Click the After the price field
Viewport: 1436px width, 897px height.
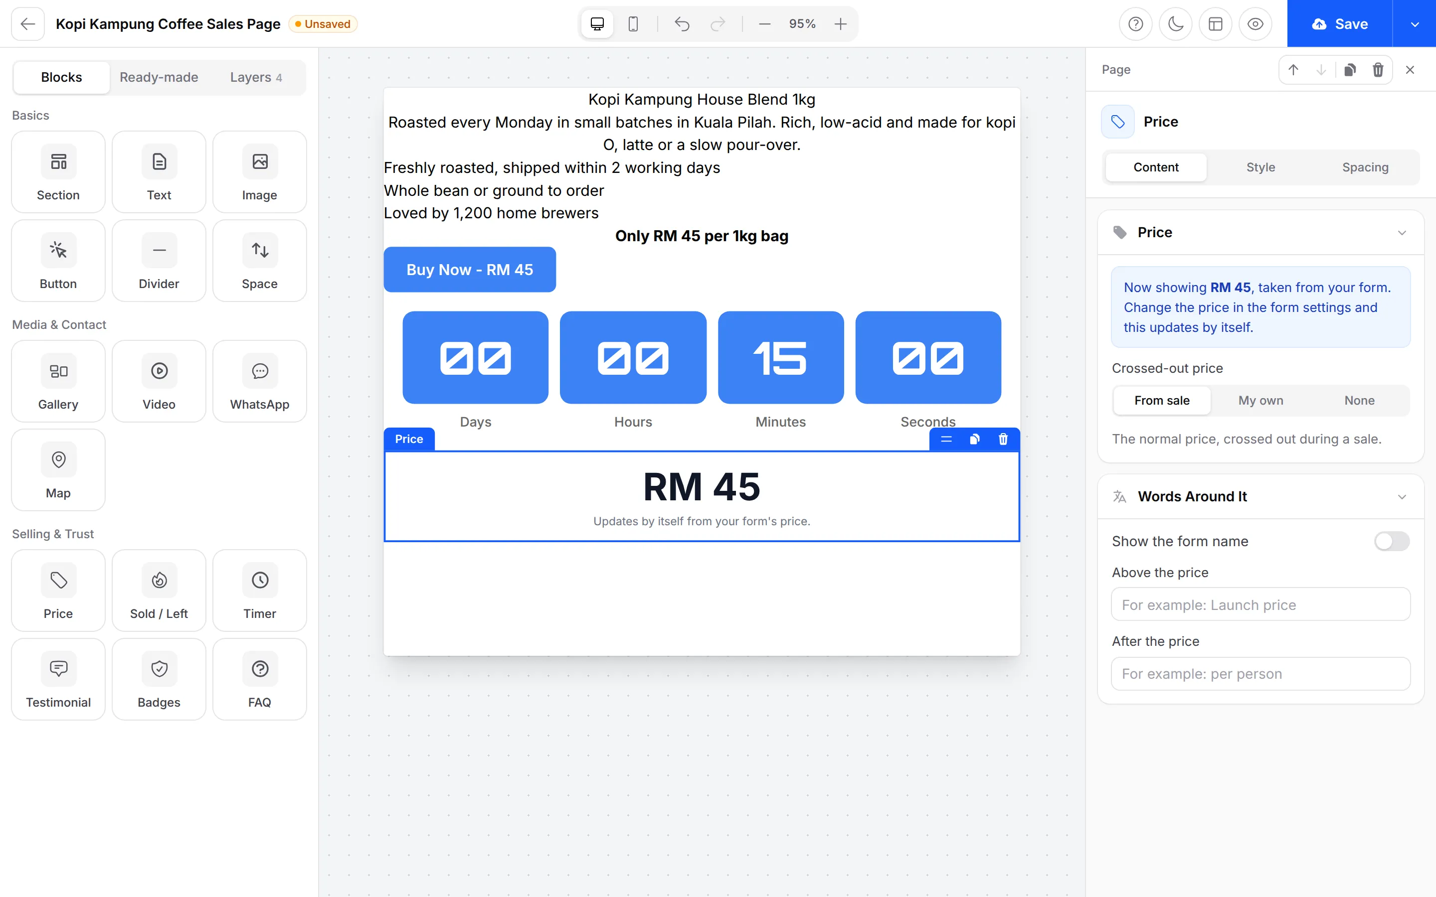pos(1260,673)
